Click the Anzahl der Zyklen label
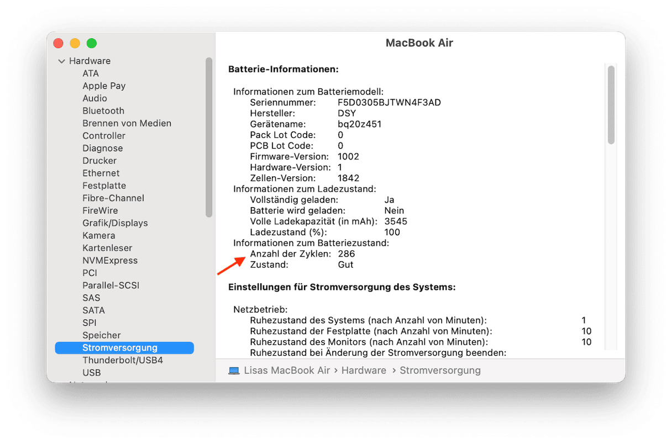The height and width of the screenshot is (444, 672). pyautogui.click(x=291, y=254)
